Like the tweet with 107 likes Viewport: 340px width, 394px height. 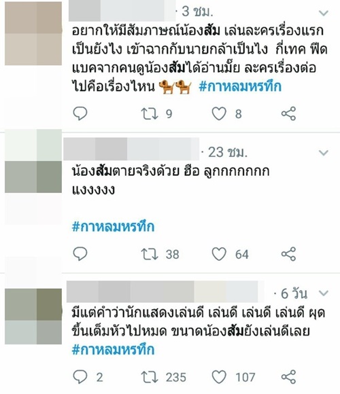tap(219, 377)
